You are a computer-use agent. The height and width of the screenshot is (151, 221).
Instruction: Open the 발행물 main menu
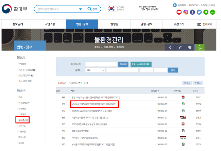point(114,24)
